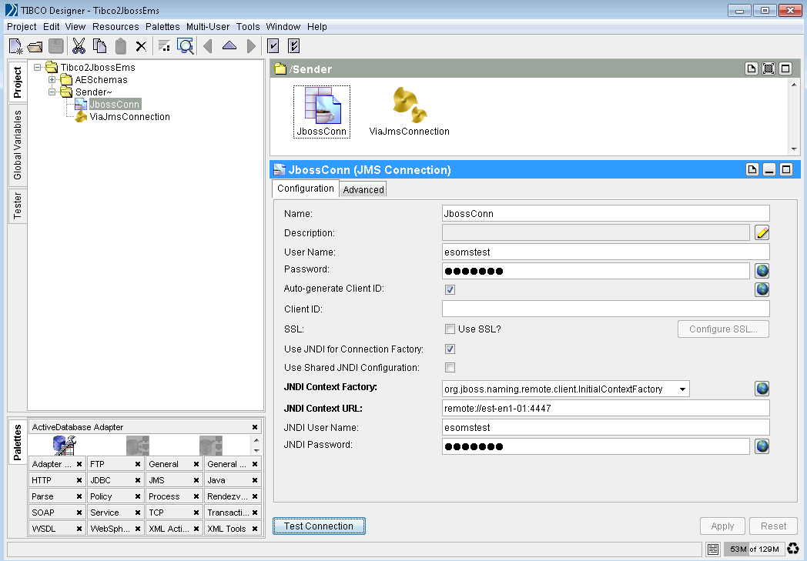Image resolution: width=807 pixels, height=561 pixels.
Task: Open the Palettes menu
Action: click(x=162, y=27)
